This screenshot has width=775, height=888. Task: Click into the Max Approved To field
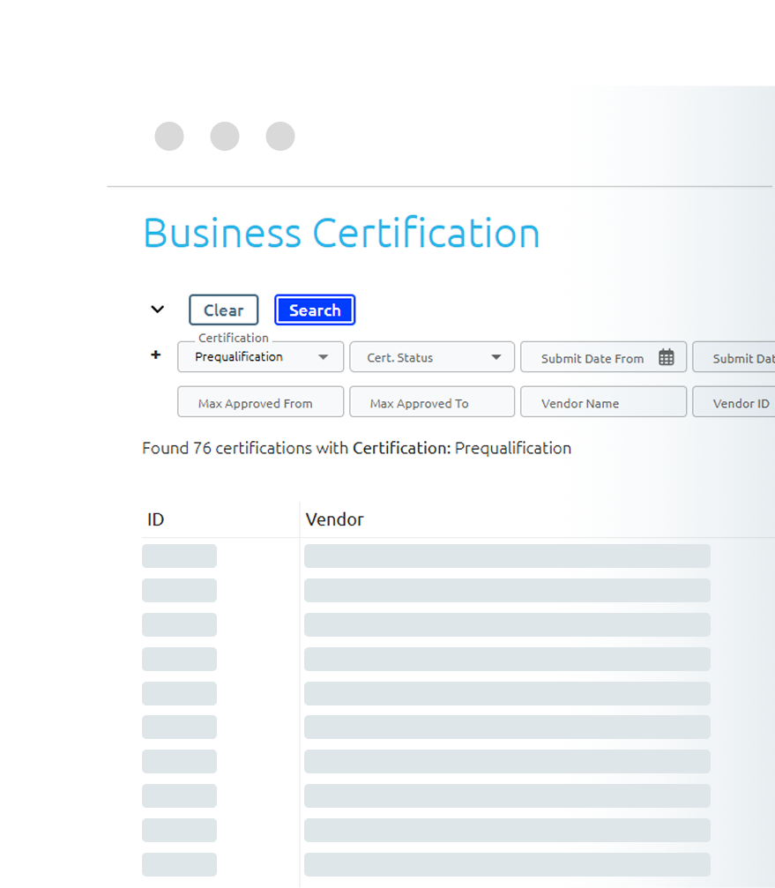click(432, 402)
